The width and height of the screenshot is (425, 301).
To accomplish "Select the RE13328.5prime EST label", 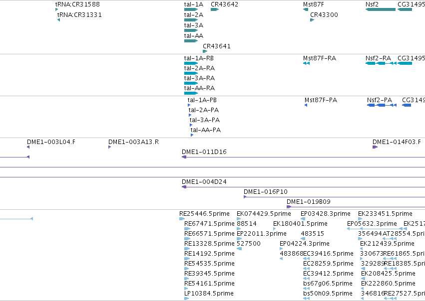I will pyautogui.click(x=209, y=244).
